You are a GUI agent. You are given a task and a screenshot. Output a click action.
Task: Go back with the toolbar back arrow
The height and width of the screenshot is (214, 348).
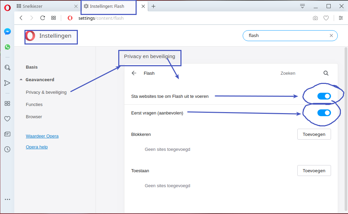coord(21,18)
